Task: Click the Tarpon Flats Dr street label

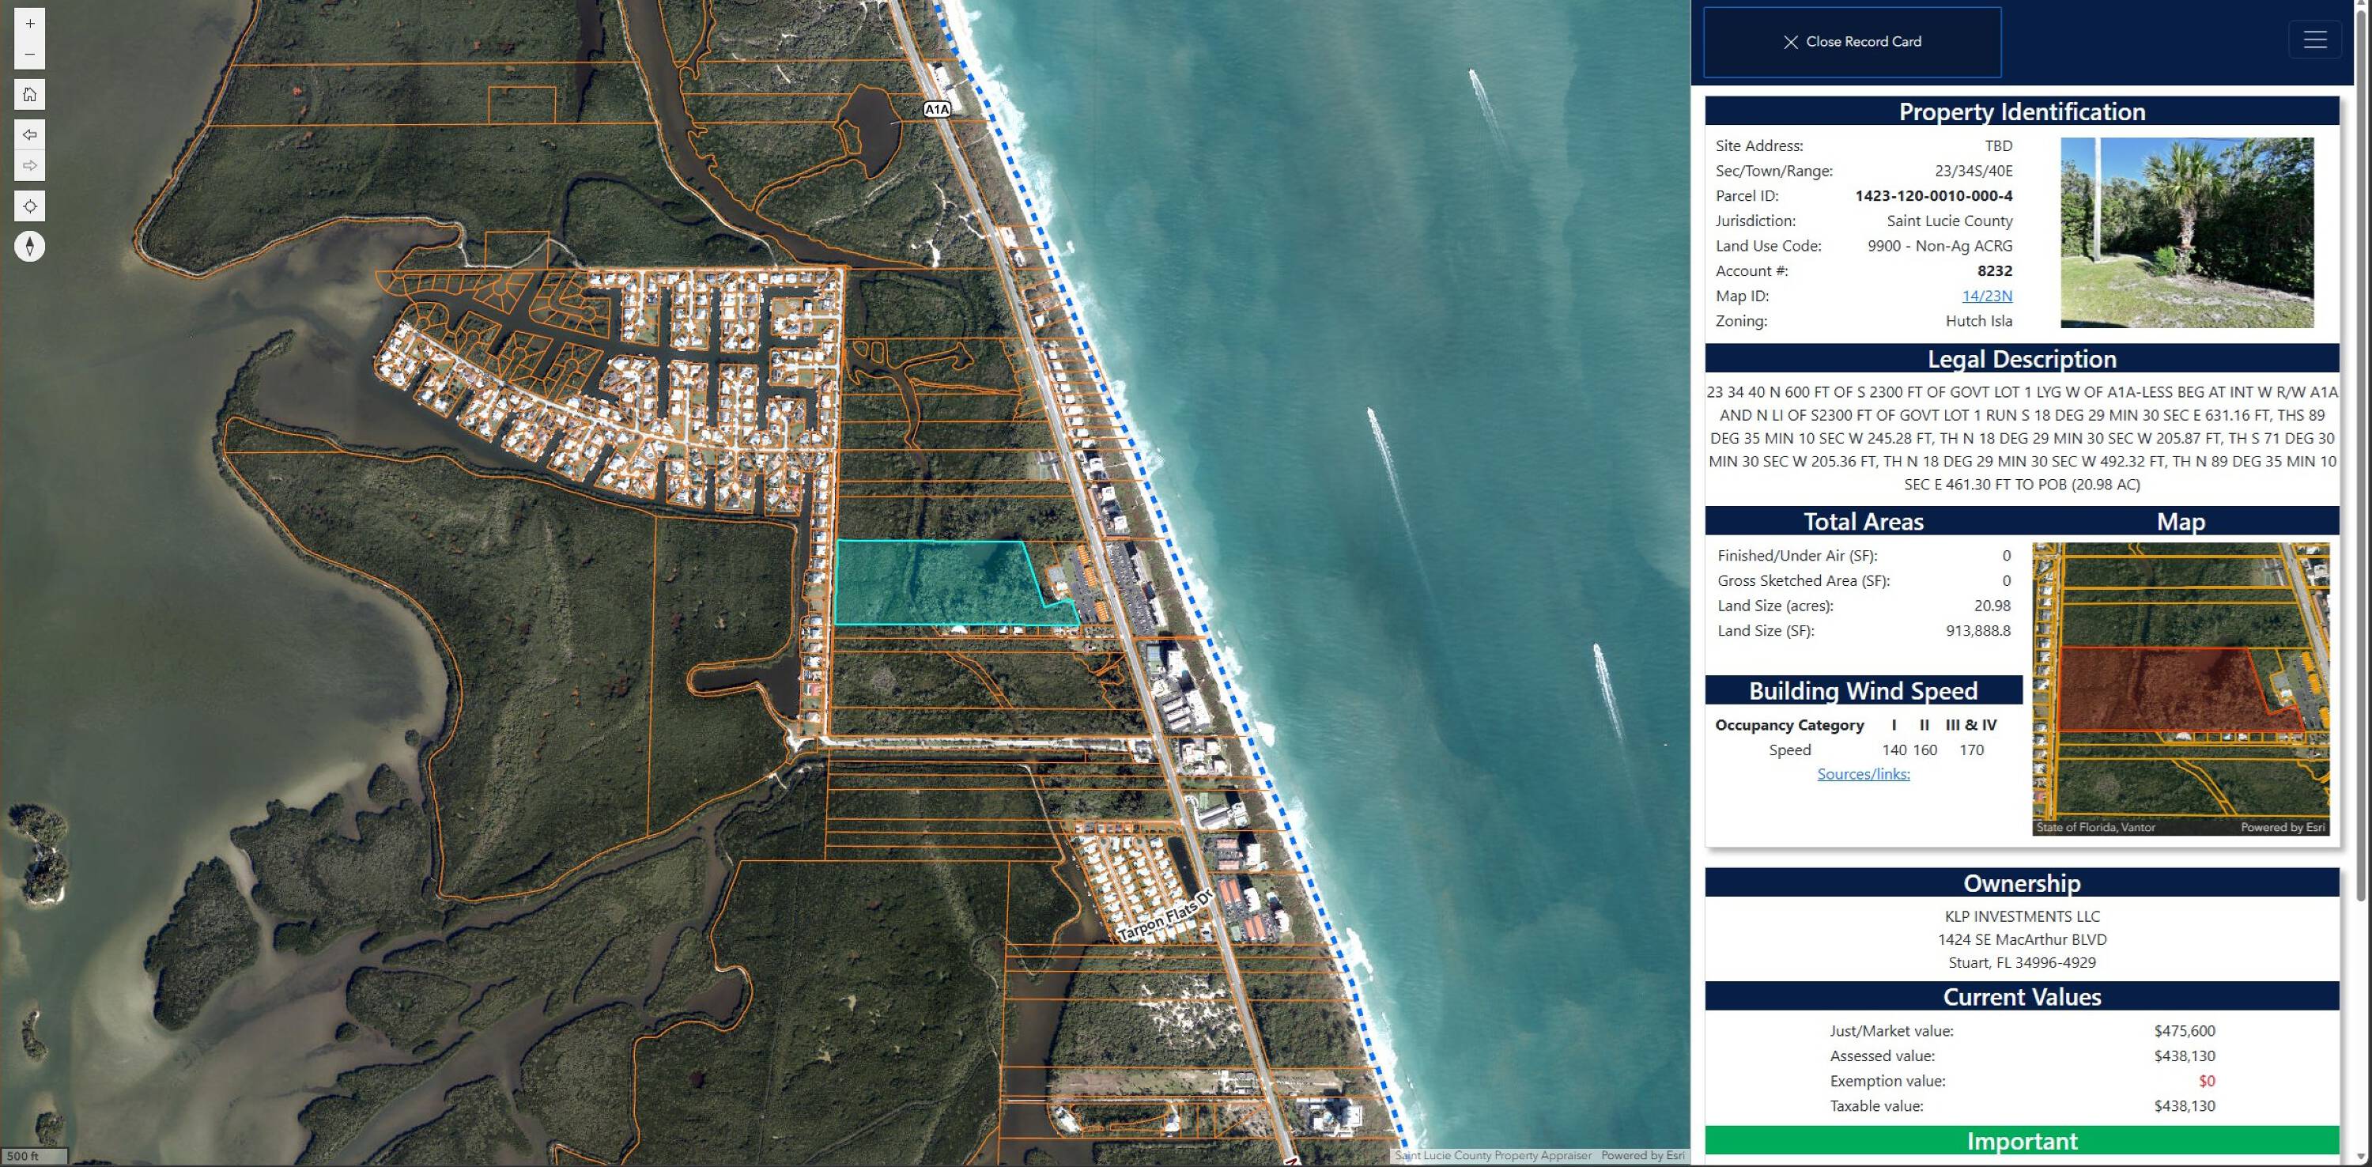Action: click(x=1167, y=916)
